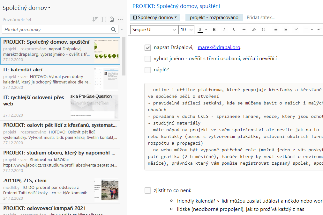Open the font size 10 dropdown

click(186, 30)
